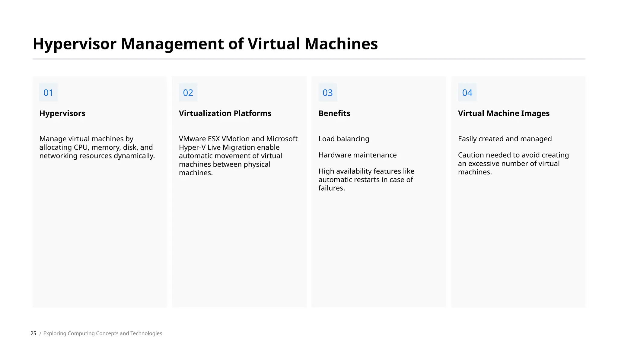
Task: Select the Virtualization Platforms heading
Action: pos(225,114)
